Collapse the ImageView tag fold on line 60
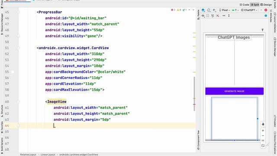 point(18,102)
